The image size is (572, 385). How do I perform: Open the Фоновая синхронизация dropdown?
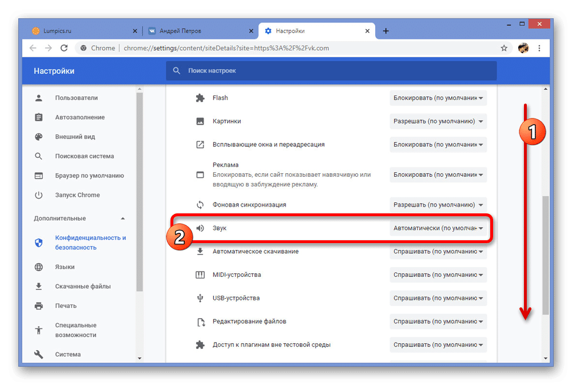point(438,205)
